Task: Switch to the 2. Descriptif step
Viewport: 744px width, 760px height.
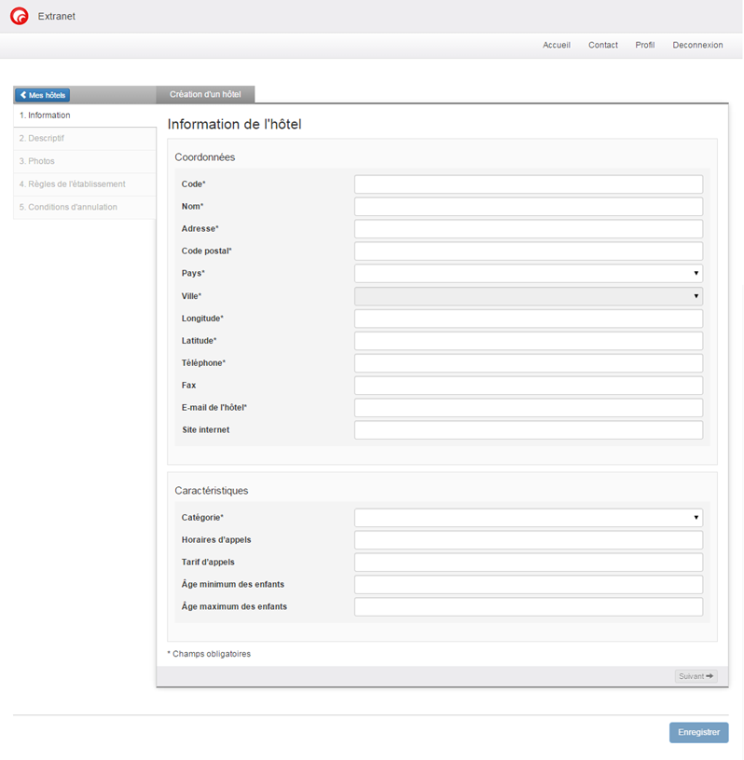Action: (42, 139)
